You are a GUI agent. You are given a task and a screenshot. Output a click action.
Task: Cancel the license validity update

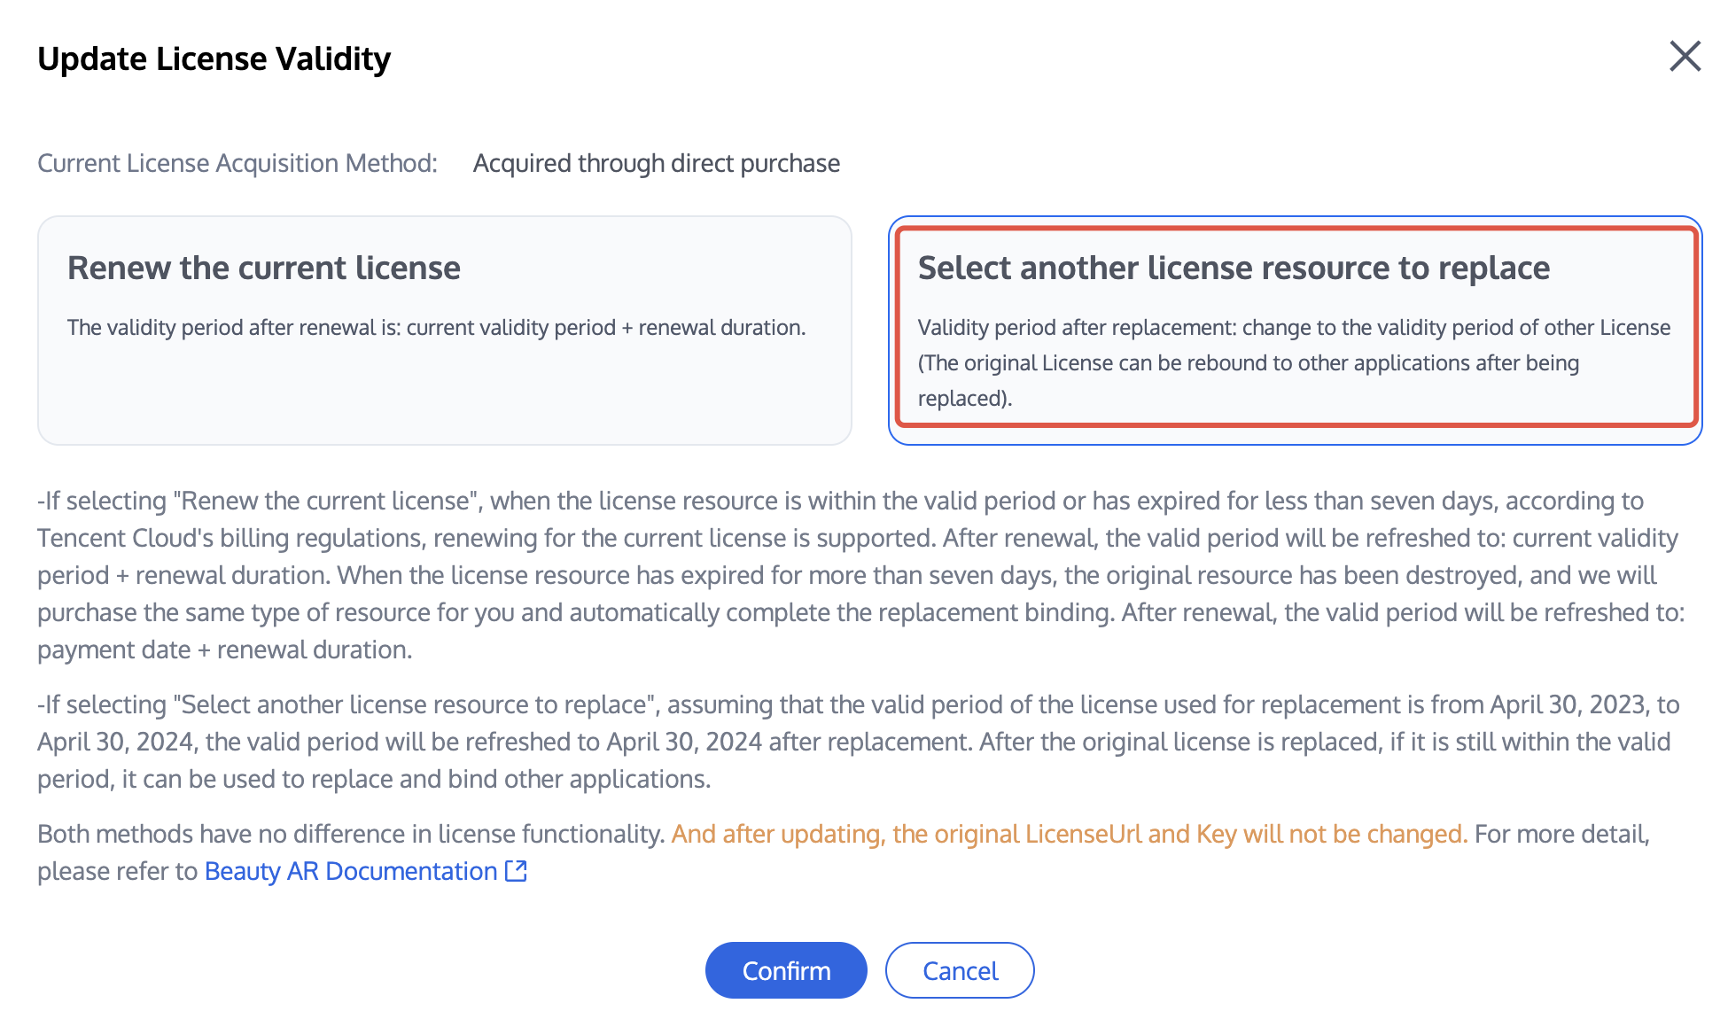[x=960, y=970]
